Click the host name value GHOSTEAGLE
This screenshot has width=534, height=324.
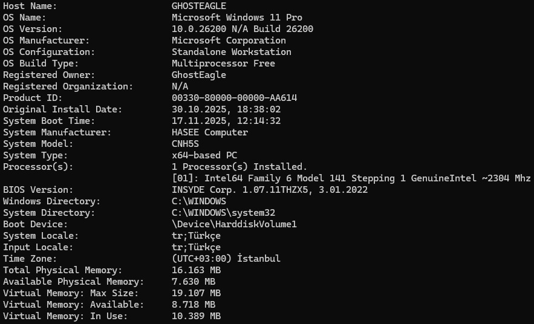pyautogui.click(x=198, y=6)
